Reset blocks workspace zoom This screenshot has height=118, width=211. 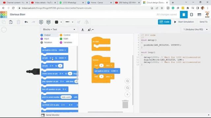click(x=127, y=94)
